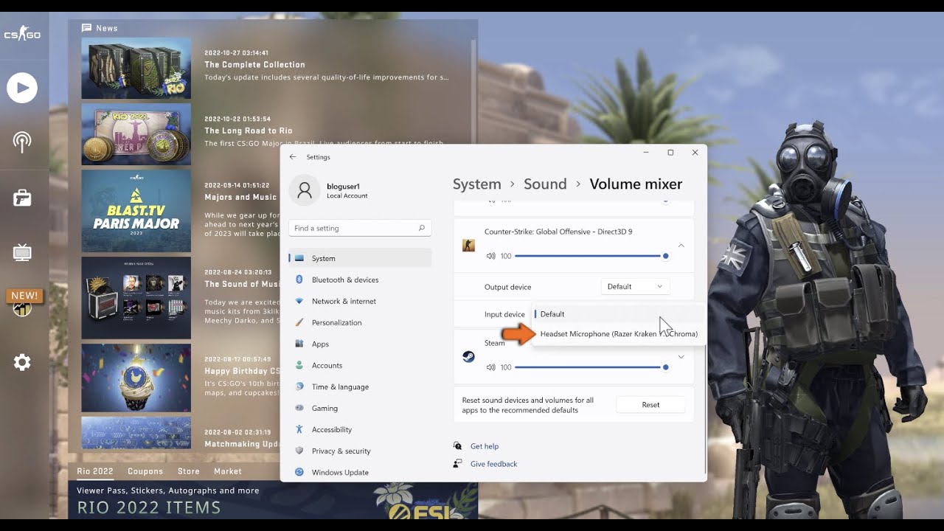Maximize the Settings window

click(670, 153)
